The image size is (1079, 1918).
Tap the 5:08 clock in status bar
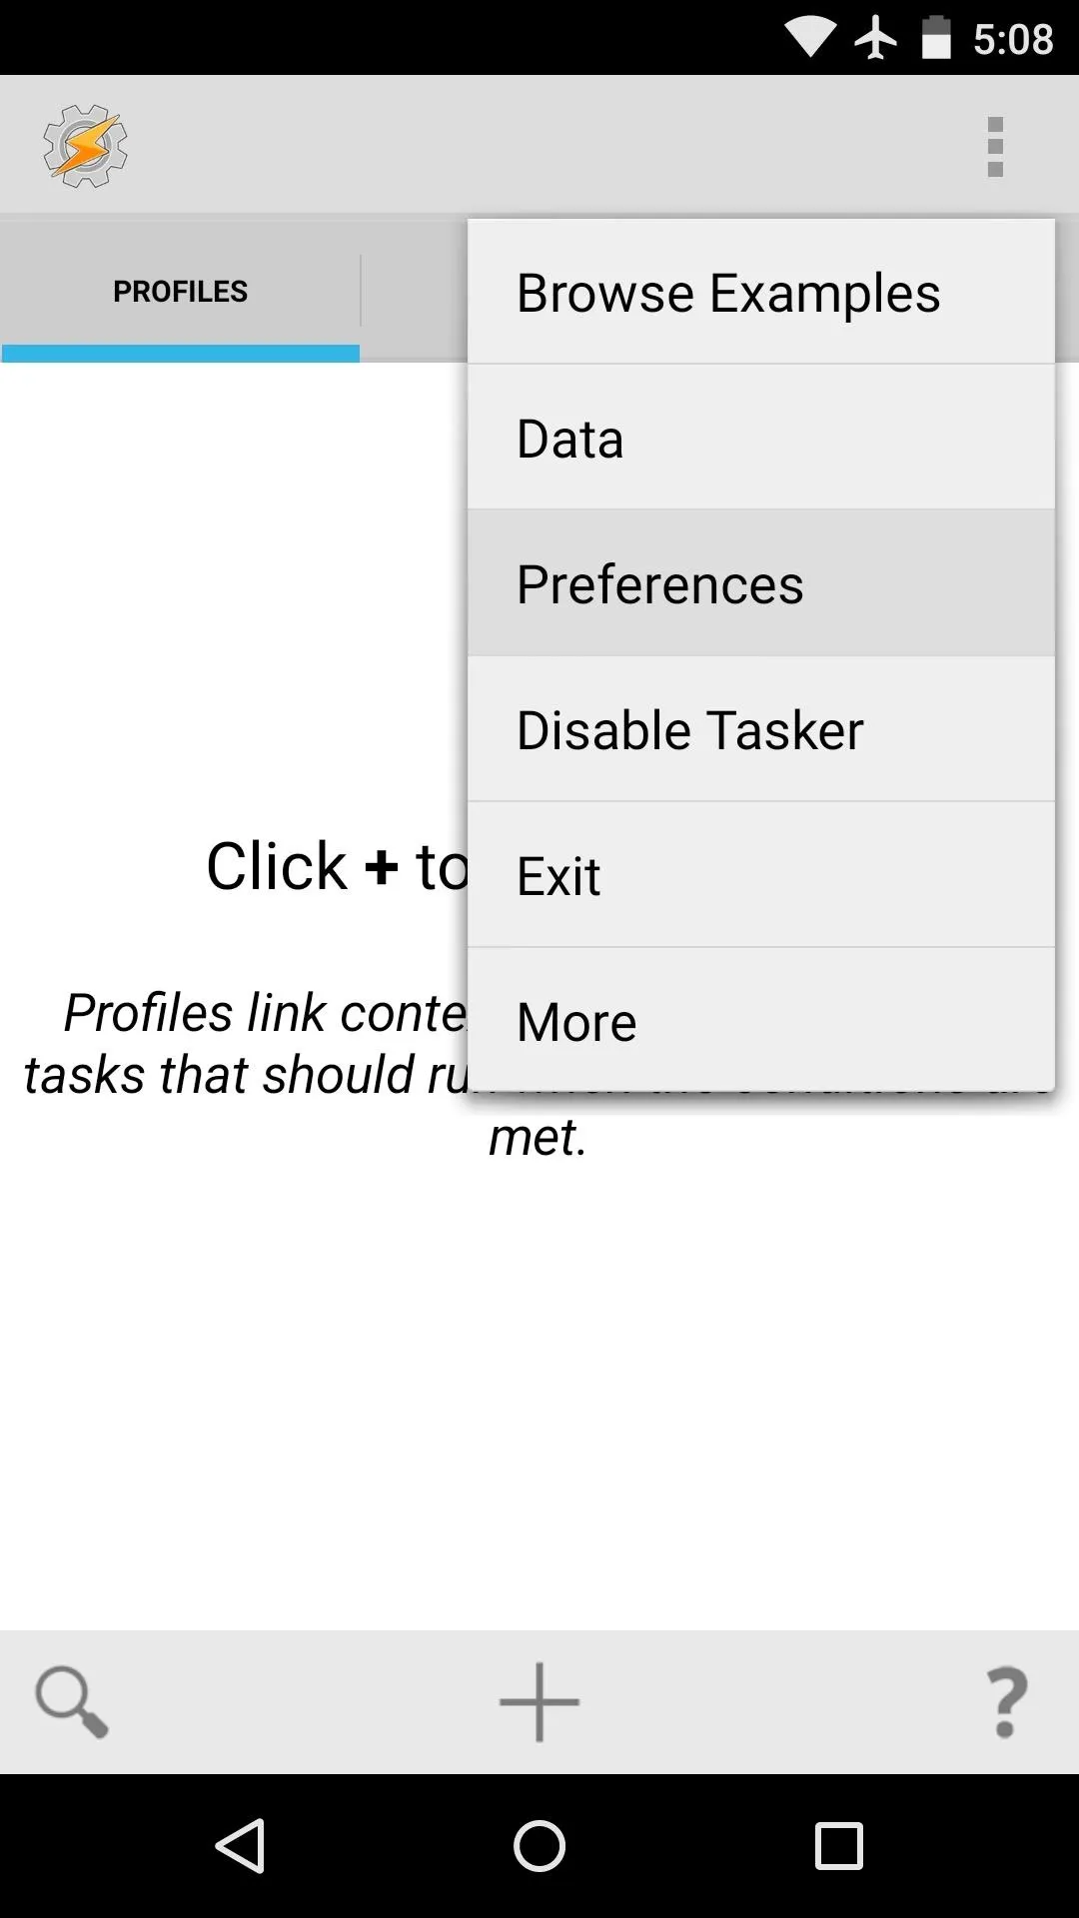pos(1013,39)
